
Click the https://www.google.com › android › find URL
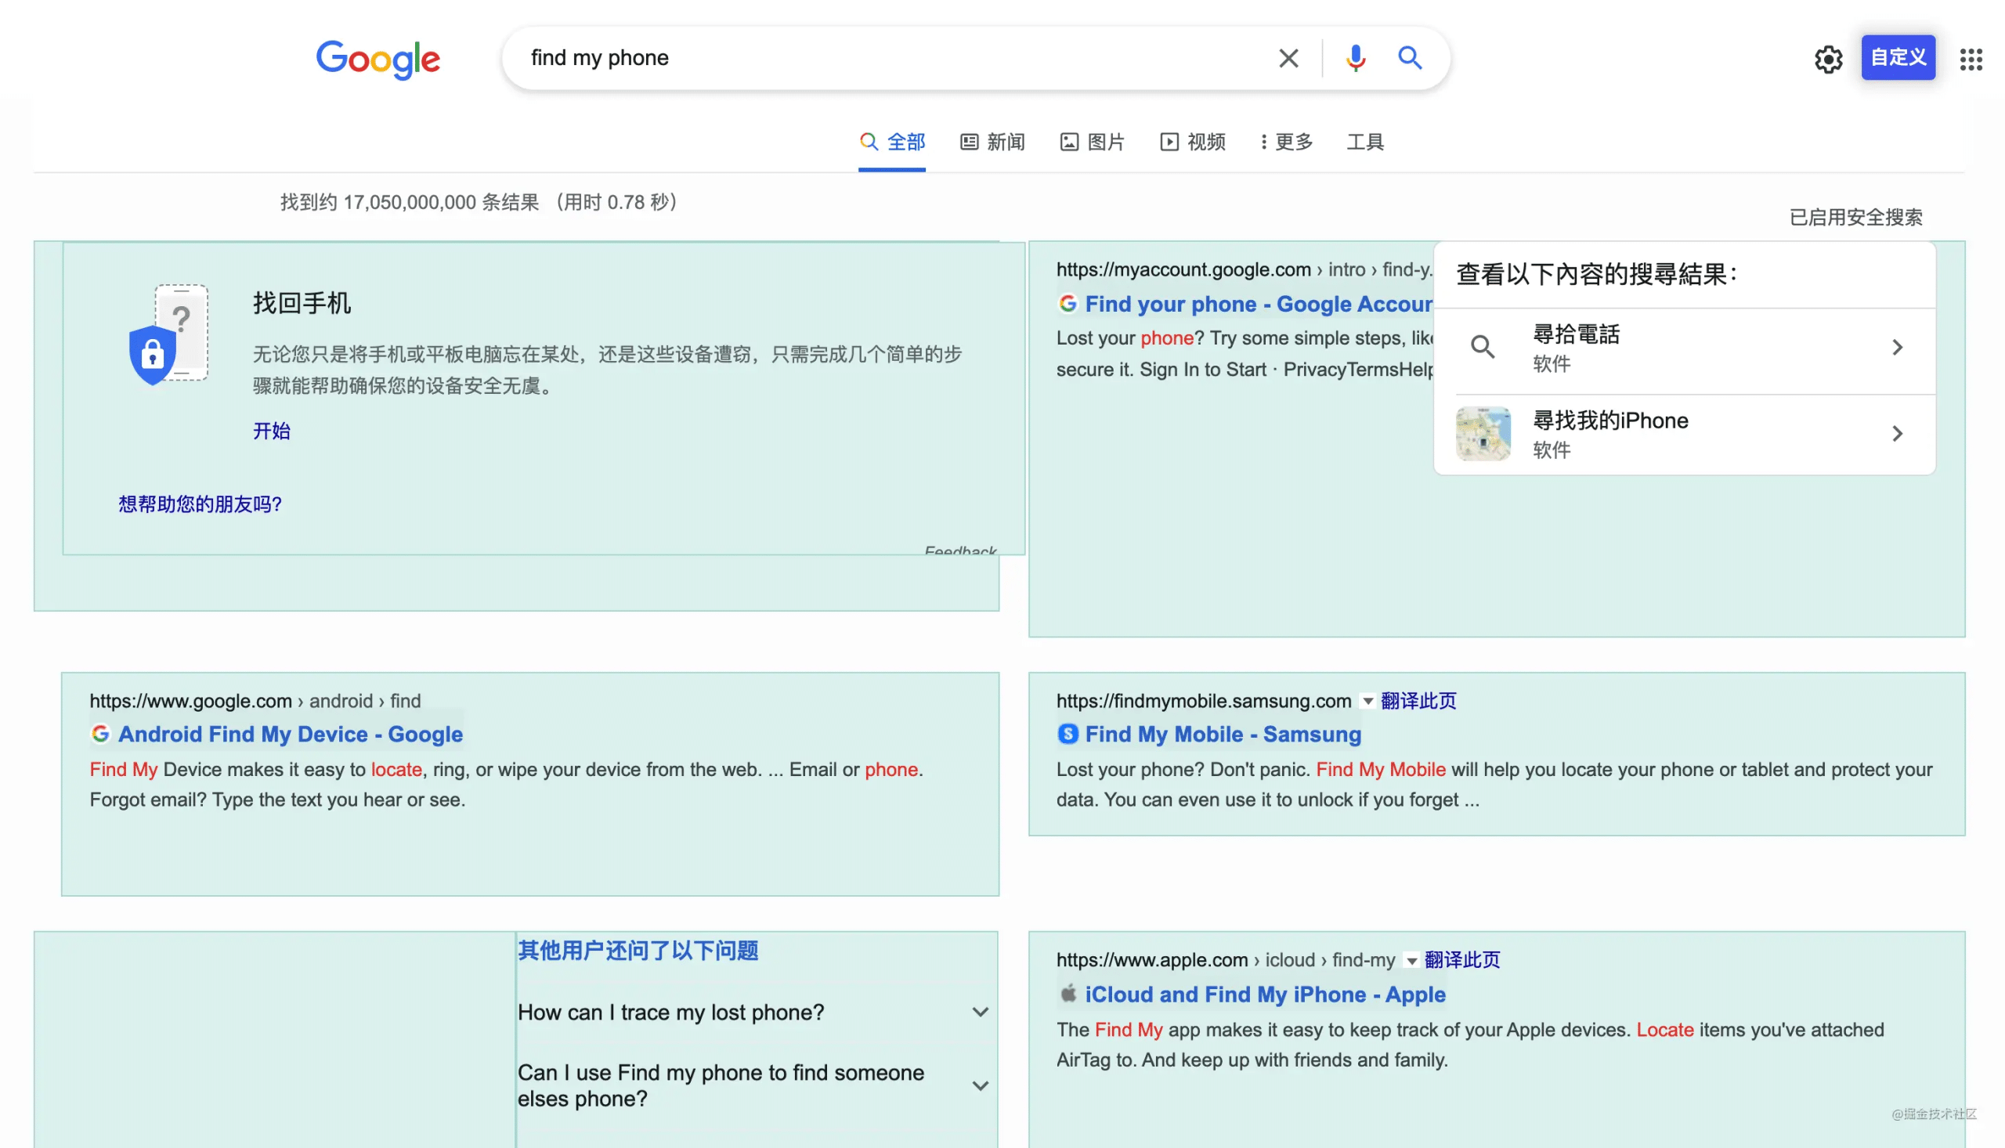(x=255, y=700)
